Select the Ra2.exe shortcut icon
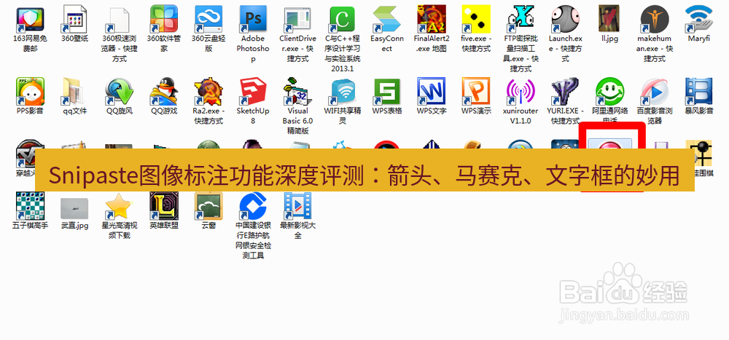 tap(208, 92)
